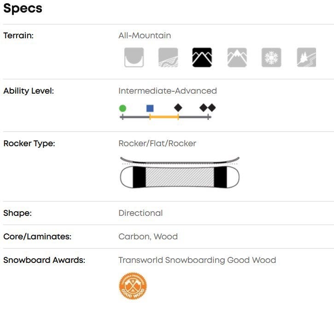The width and height of the screenshot is (334, 309).
Task: Click the All-Mountain terrain text
Action: pyautogui.click(x=145, y=36)
